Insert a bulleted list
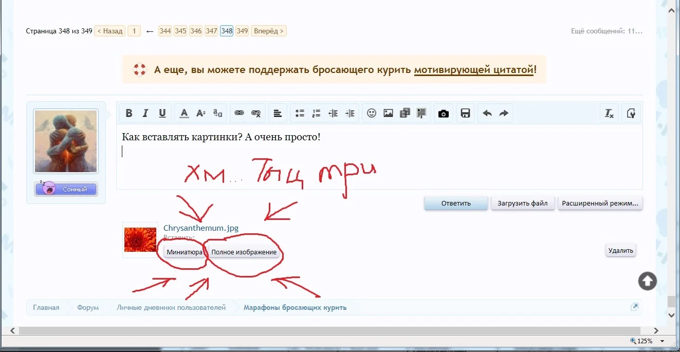 (x=300, y=113)
